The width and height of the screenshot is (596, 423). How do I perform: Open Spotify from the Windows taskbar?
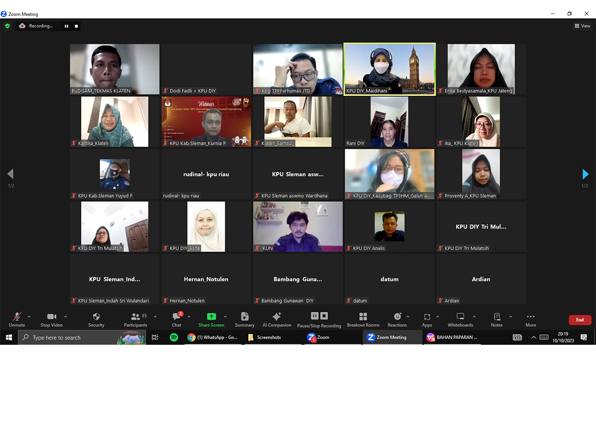174,337
